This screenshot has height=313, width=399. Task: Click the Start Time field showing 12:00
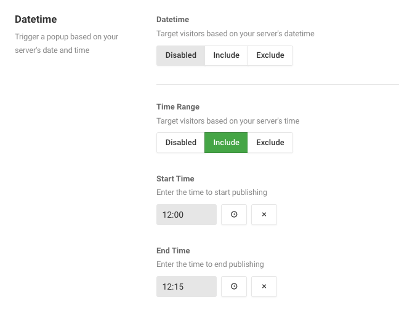[187, 215]
